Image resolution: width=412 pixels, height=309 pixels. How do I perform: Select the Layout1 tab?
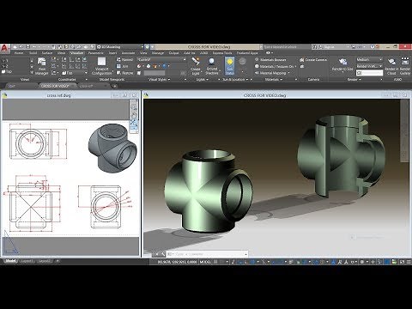27,261
